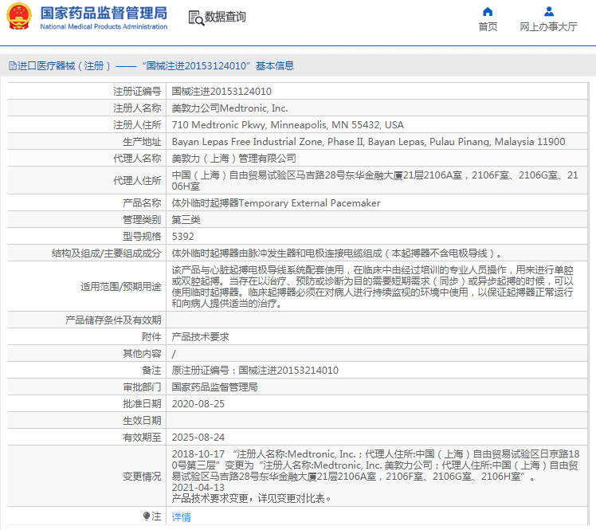Screen dimensions: 596x530
Task: Click the 数据查询 search document icon
Action: click(194, 17)
